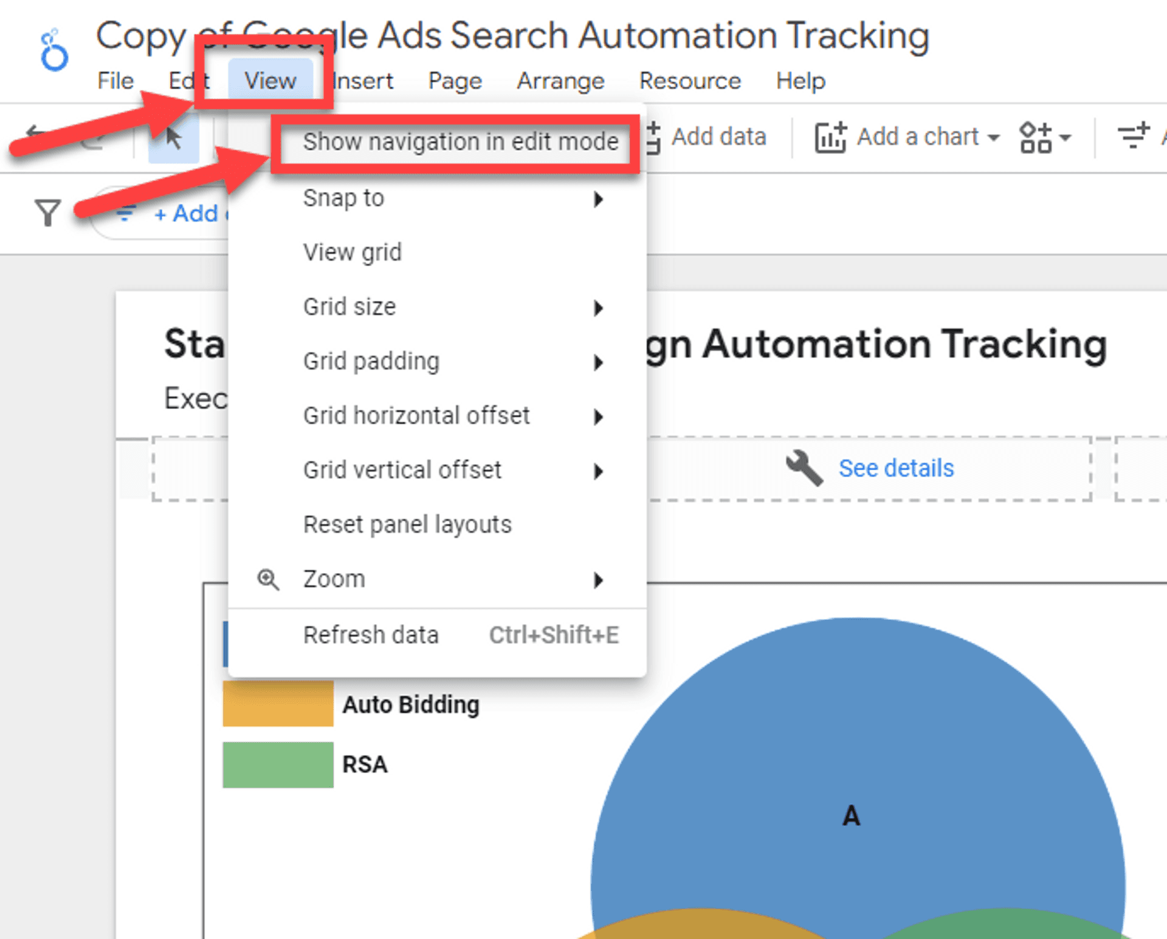Open the Add a chart dropdown arrow

(994, 138)
